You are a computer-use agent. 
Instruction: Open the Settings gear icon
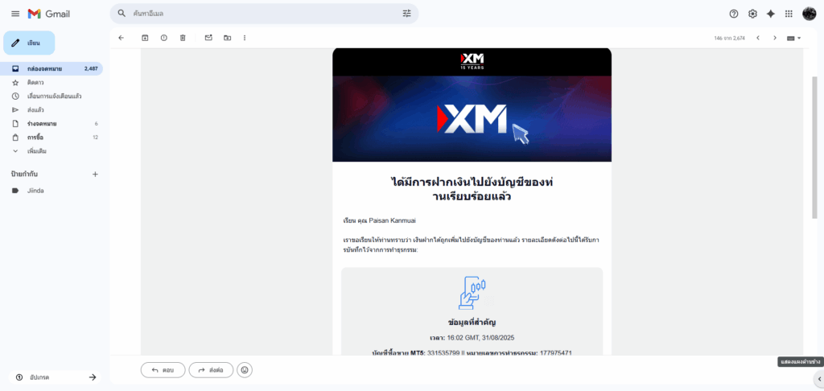tap(752, 14)
